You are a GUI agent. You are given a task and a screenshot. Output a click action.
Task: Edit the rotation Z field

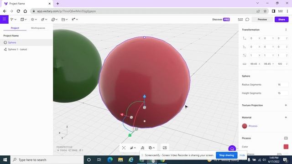282,46
